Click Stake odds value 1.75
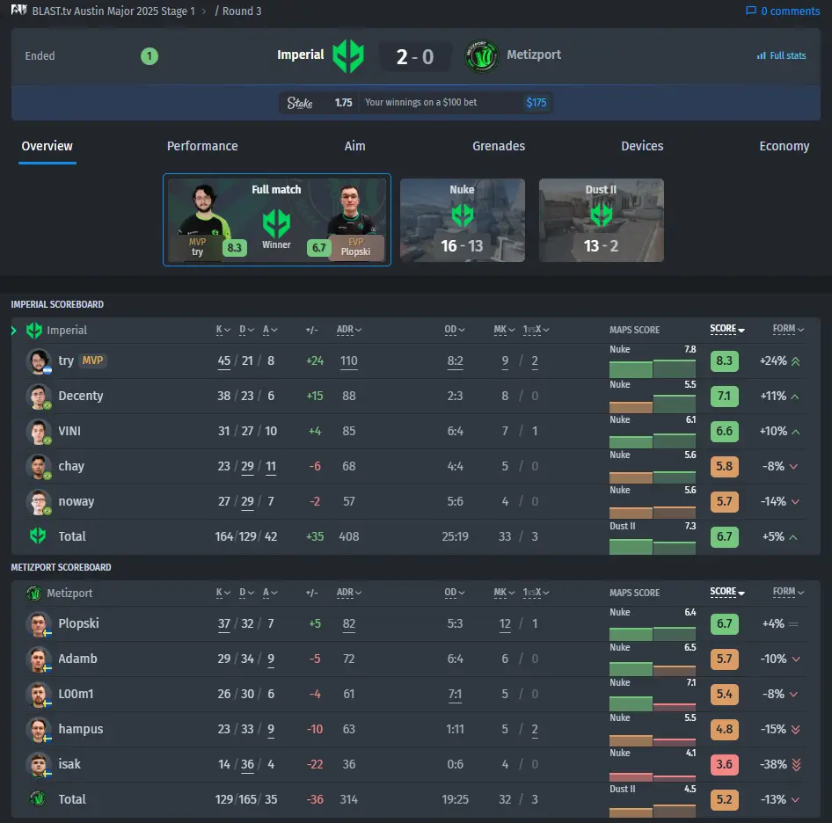This screenshot has width=832, height=823. [x=343, y=102]
